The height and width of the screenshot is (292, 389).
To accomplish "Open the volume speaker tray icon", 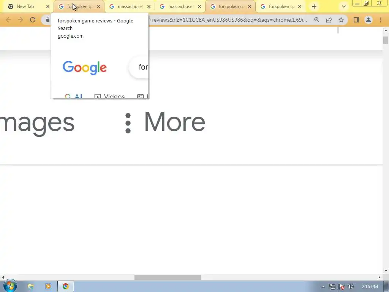I will [351, 287].
